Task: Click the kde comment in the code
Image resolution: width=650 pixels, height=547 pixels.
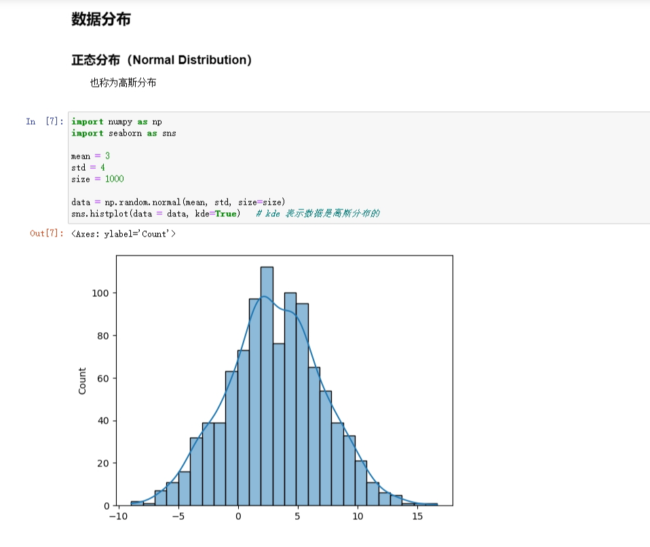Action: tap(318, 214)
